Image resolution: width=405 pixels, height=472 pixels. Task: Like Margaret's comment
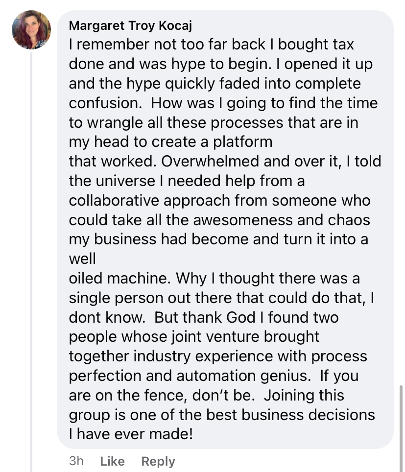click(x=112, y=461)
